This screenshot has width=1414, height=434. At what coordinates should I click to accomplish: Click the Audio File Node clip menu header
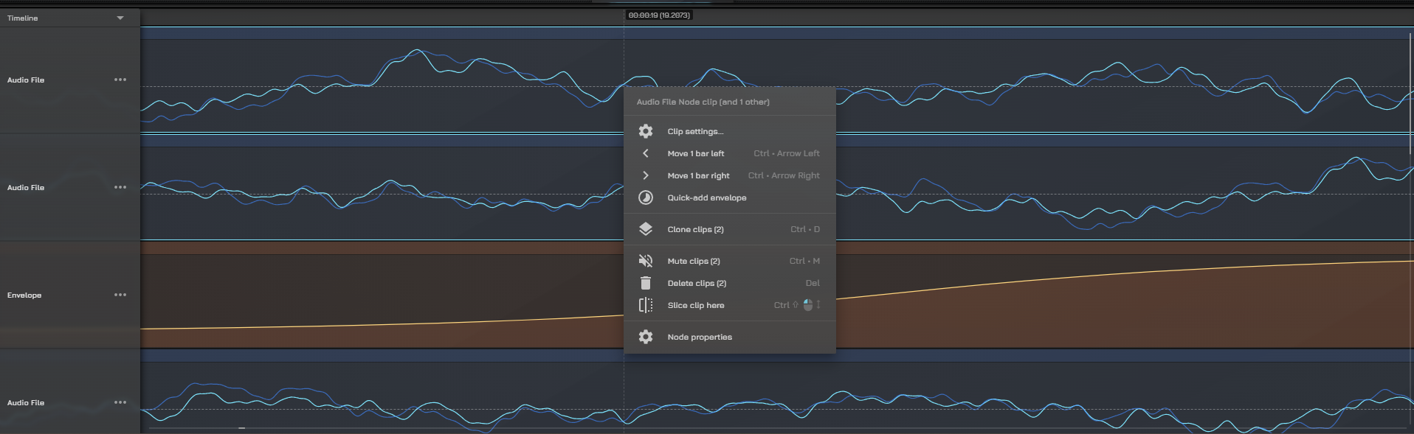click(703, 102)
